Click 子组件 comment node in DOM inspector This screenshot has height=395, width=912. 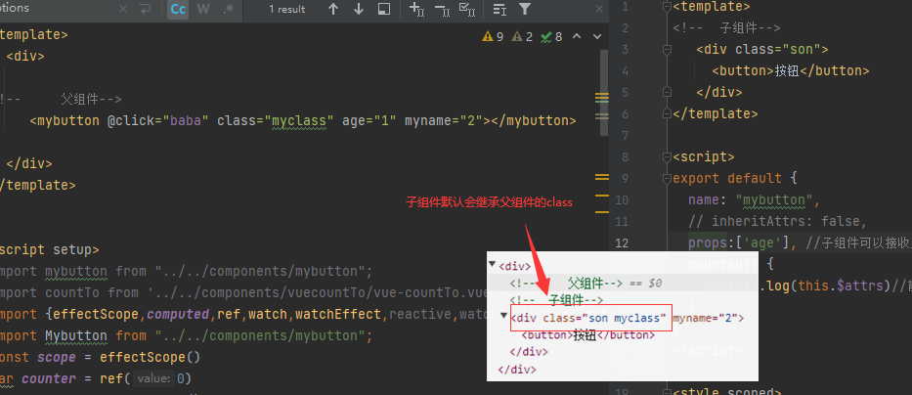pos(556,301)
